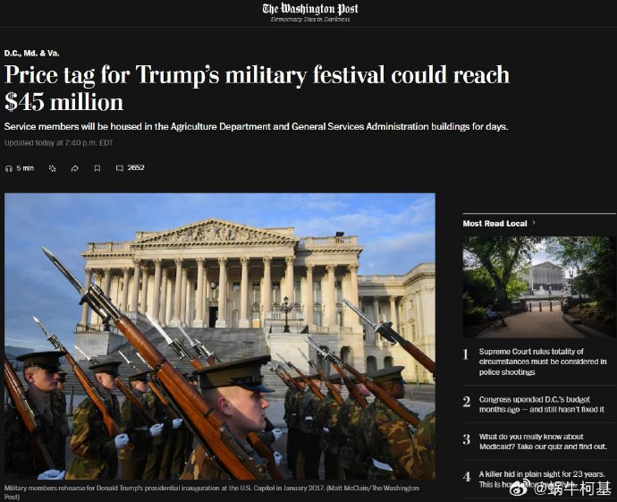
Task: Expand Most Read Local chevron arrow
Action: 534,223
